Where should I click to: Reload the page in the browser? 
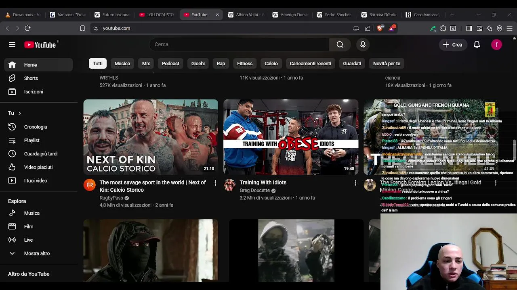pos(27,28)
